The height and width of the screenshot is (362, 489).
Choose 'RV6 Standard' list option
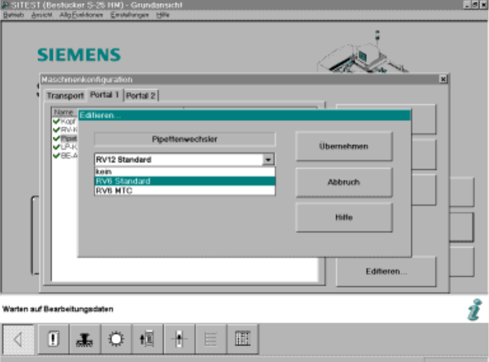point(184,181)
